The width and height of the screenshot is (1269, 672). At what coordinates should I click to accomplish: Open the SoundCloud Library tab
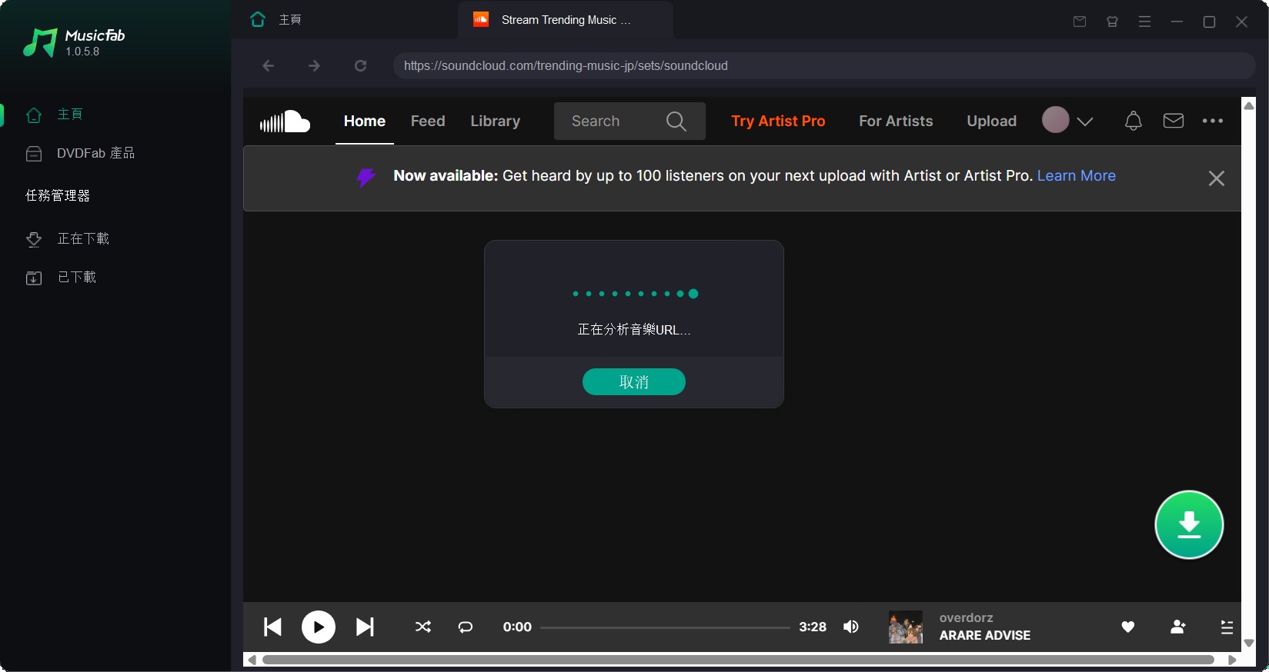496,121
